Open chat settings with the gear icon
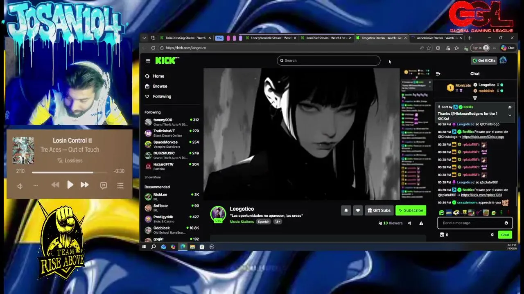Image resolution: width=524 pixels, height=294 pixels. (492, 235)
